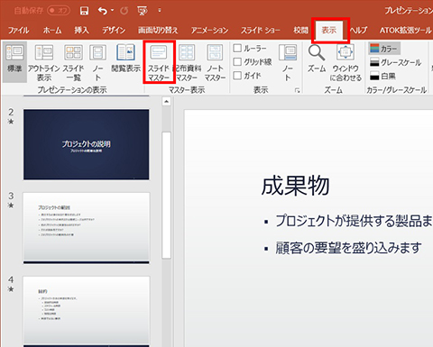Select the 標準 (Normal) view button
The image size is (433, 347).
(x=14, y=62)
